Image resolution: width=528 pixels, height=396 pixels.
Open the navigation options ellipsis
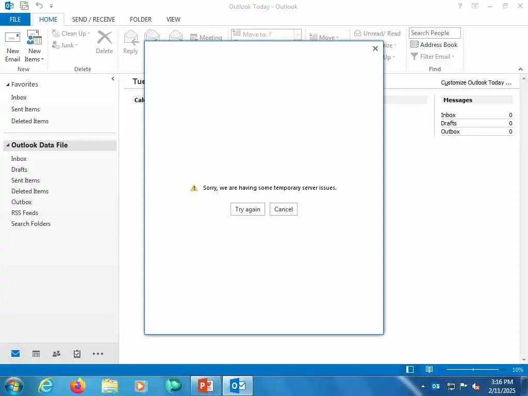tap(98, 354)
